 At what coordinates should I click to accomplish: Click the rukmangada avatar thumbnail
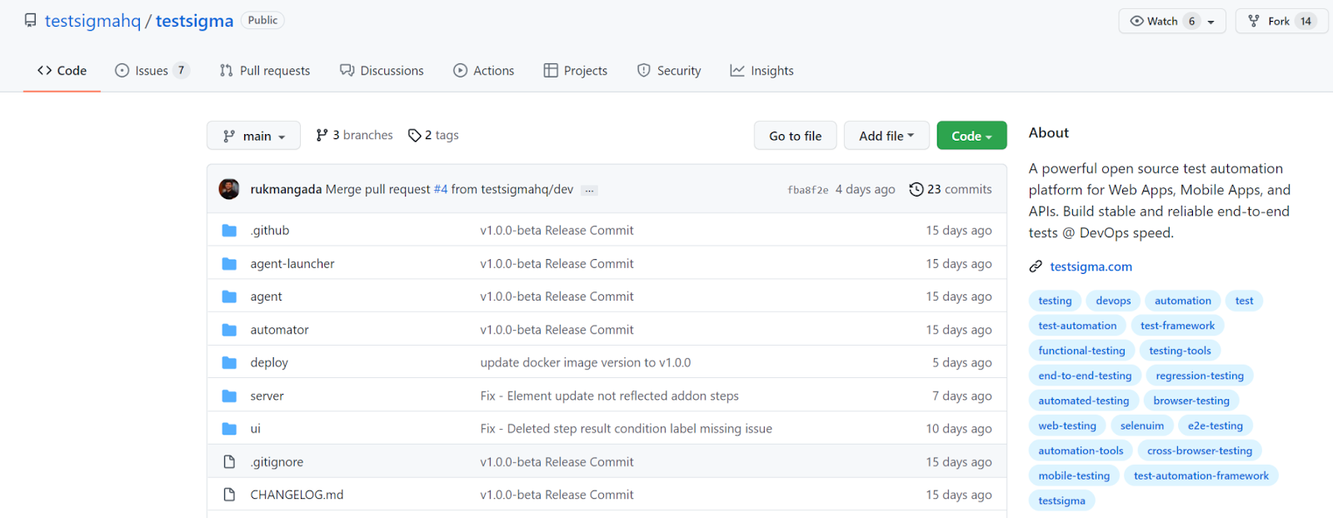(229, 189)
